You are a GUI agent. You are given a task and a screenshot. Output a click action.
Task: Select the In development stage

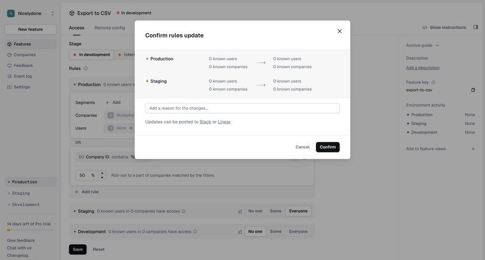coord(92,55)
